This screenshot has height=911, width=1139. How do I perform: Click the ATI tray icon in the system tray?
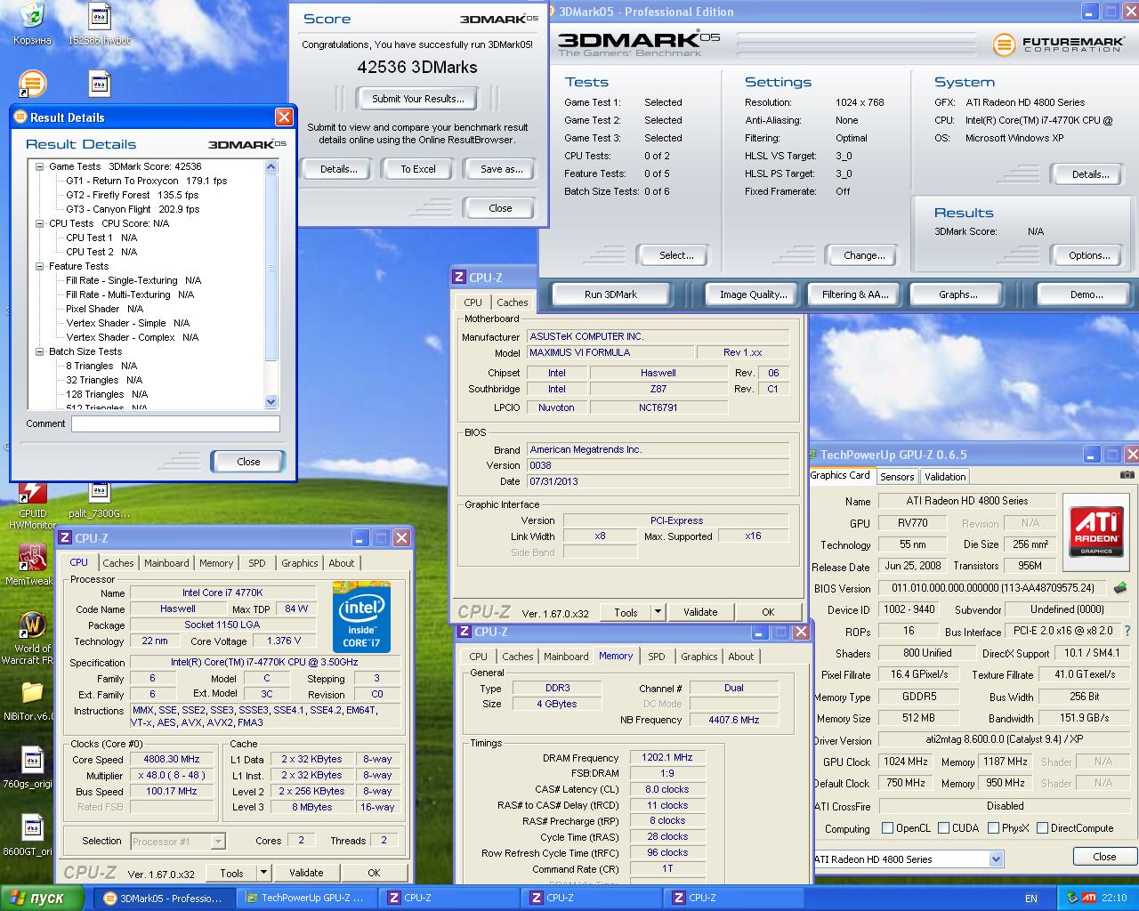[x=1088, y=899]
